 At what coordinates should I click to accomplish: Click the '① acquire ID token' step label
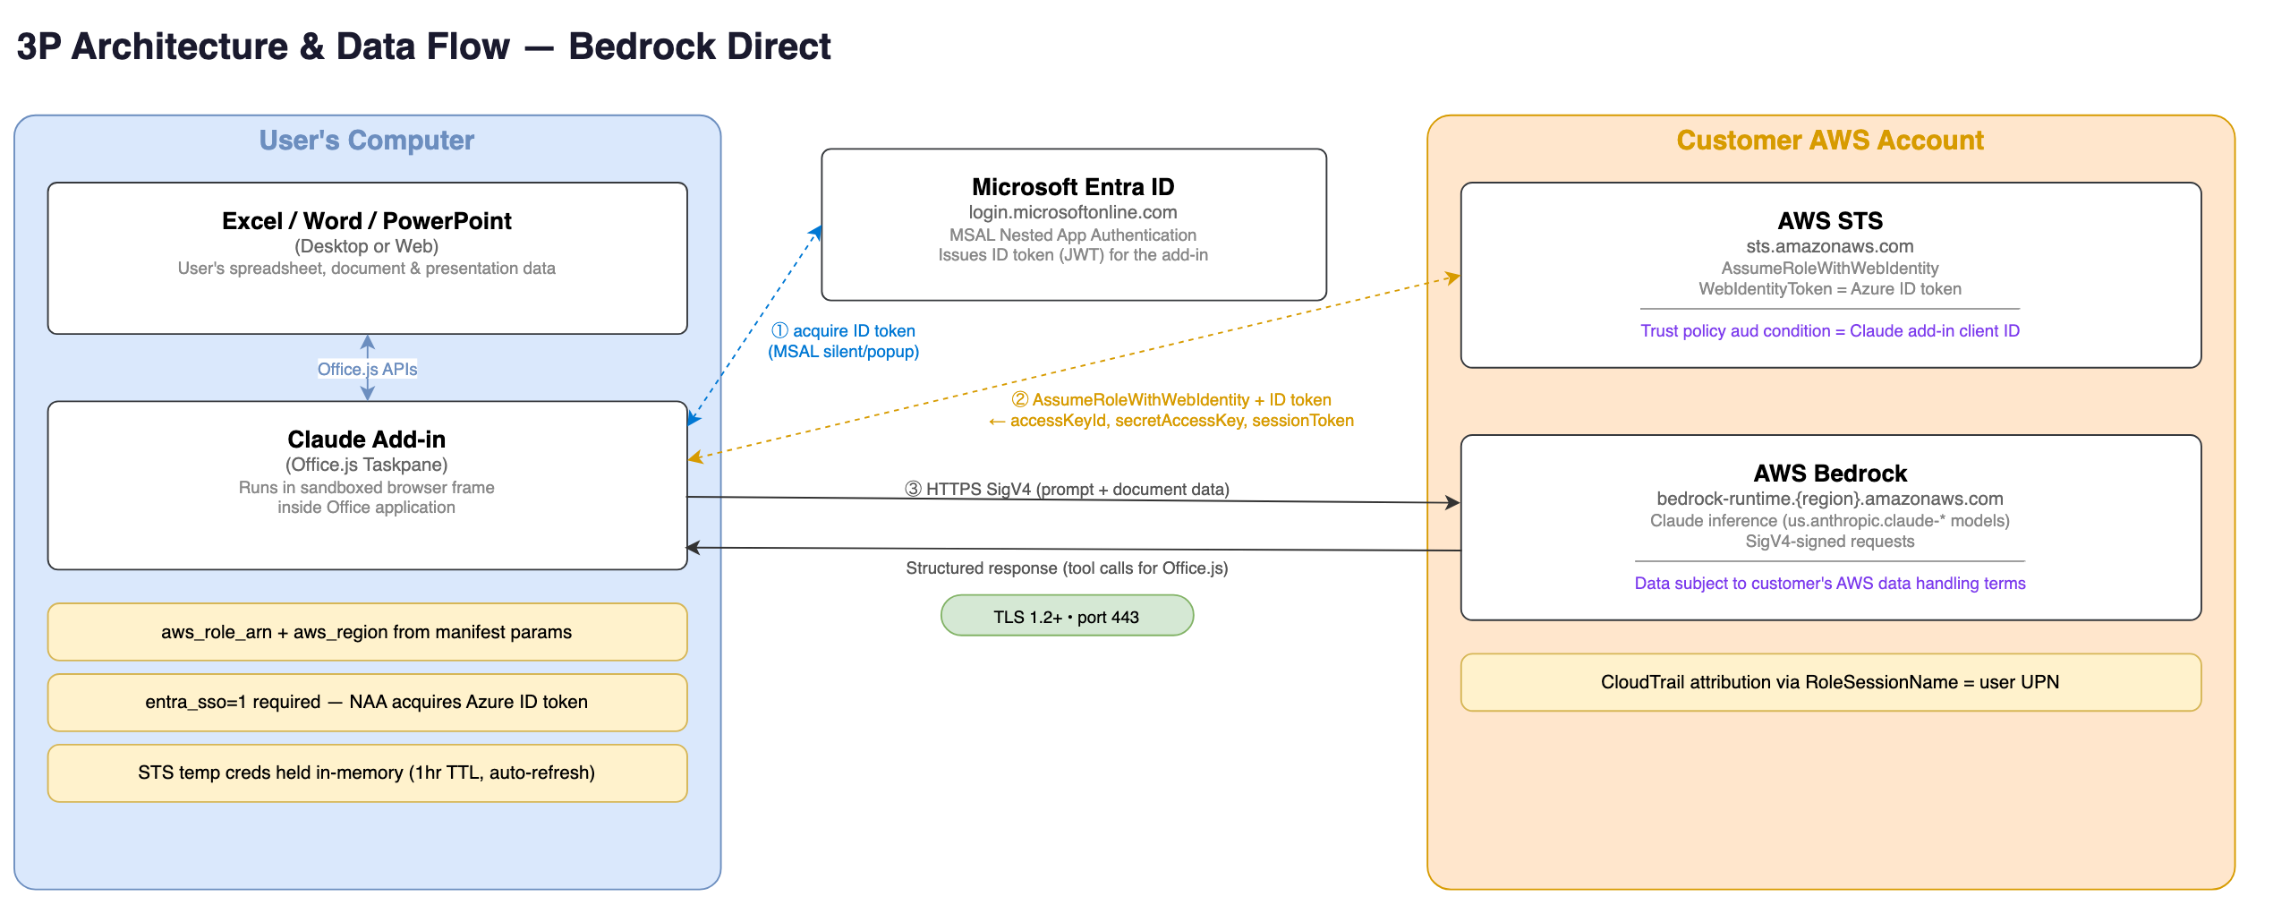[843, 331]
